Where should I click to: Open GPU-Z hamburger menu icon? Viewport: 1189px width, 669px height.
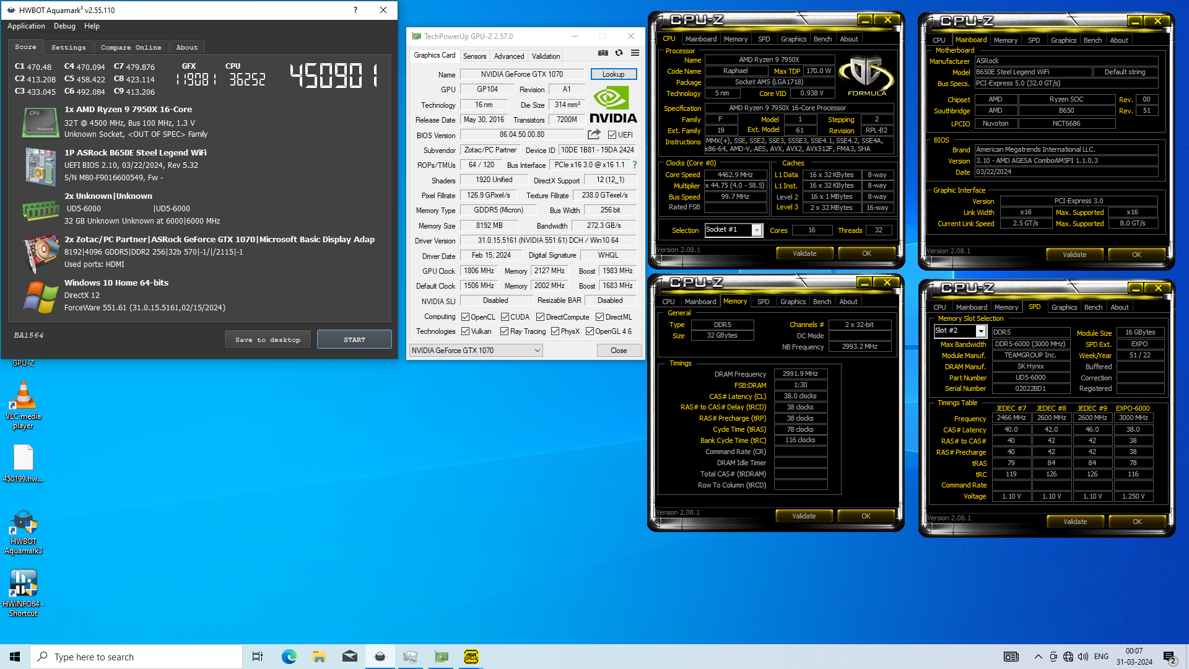[635, 53]
